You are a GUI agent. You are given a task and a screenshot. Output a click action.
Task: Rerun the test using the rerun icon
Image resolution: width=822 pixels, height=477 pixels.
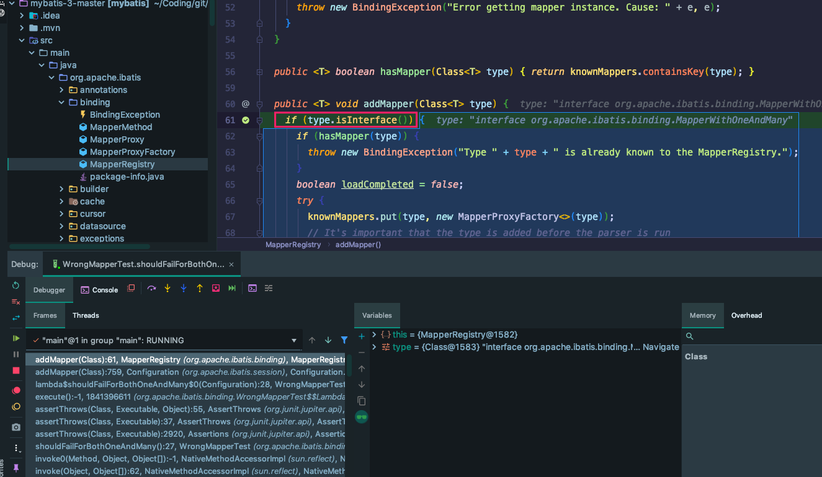(x=16, y=286)
